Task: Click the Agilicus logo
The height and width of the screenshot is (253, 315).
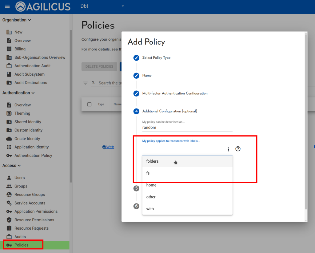Action: 43,6
